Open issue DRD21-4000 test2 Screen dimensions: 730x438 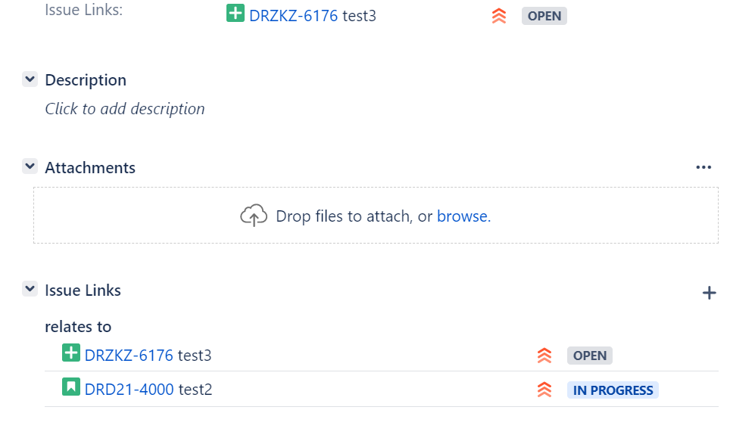126,388
